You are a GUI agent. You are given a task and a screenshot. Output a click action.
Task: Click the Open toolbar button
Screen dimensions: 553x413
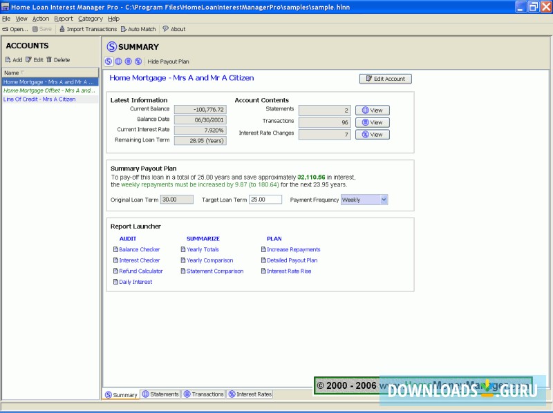click(x=15, y=29)
